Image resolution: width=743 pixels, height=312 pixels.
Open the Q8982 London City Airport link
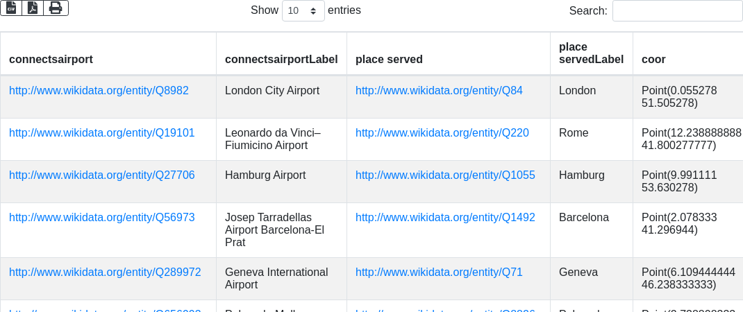[99, 91]
